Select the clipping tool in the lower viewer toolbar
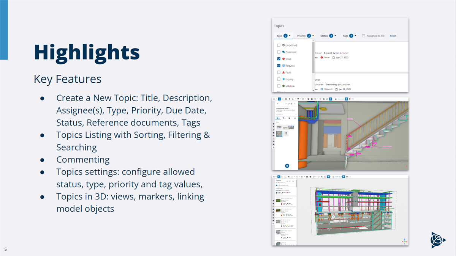This screenshot has width=456, height=256. 313,177
